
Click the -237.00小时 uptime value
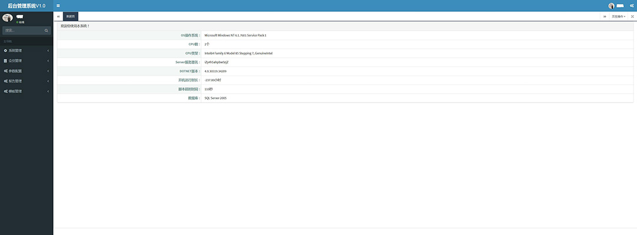coord(213,80)
